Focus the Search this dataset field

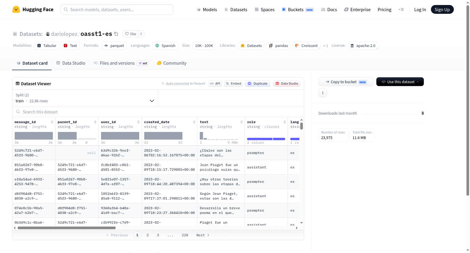158,112
